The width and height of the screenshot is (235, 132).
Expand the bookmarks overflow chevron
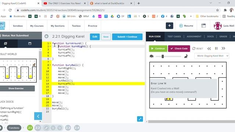pos(191,16)
